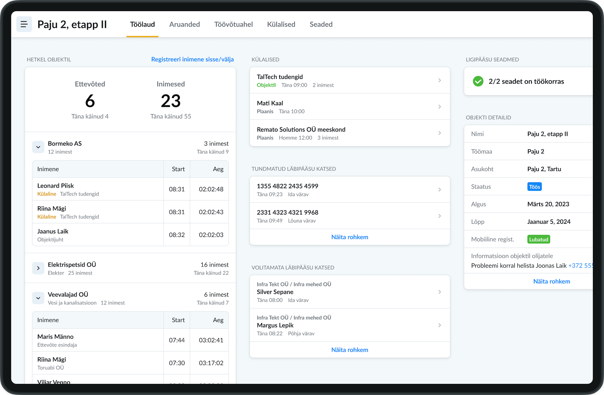Open Remato Solutions OÜ meeskond arrow
This screenshot has width=604, height=395.
point(439,133)
